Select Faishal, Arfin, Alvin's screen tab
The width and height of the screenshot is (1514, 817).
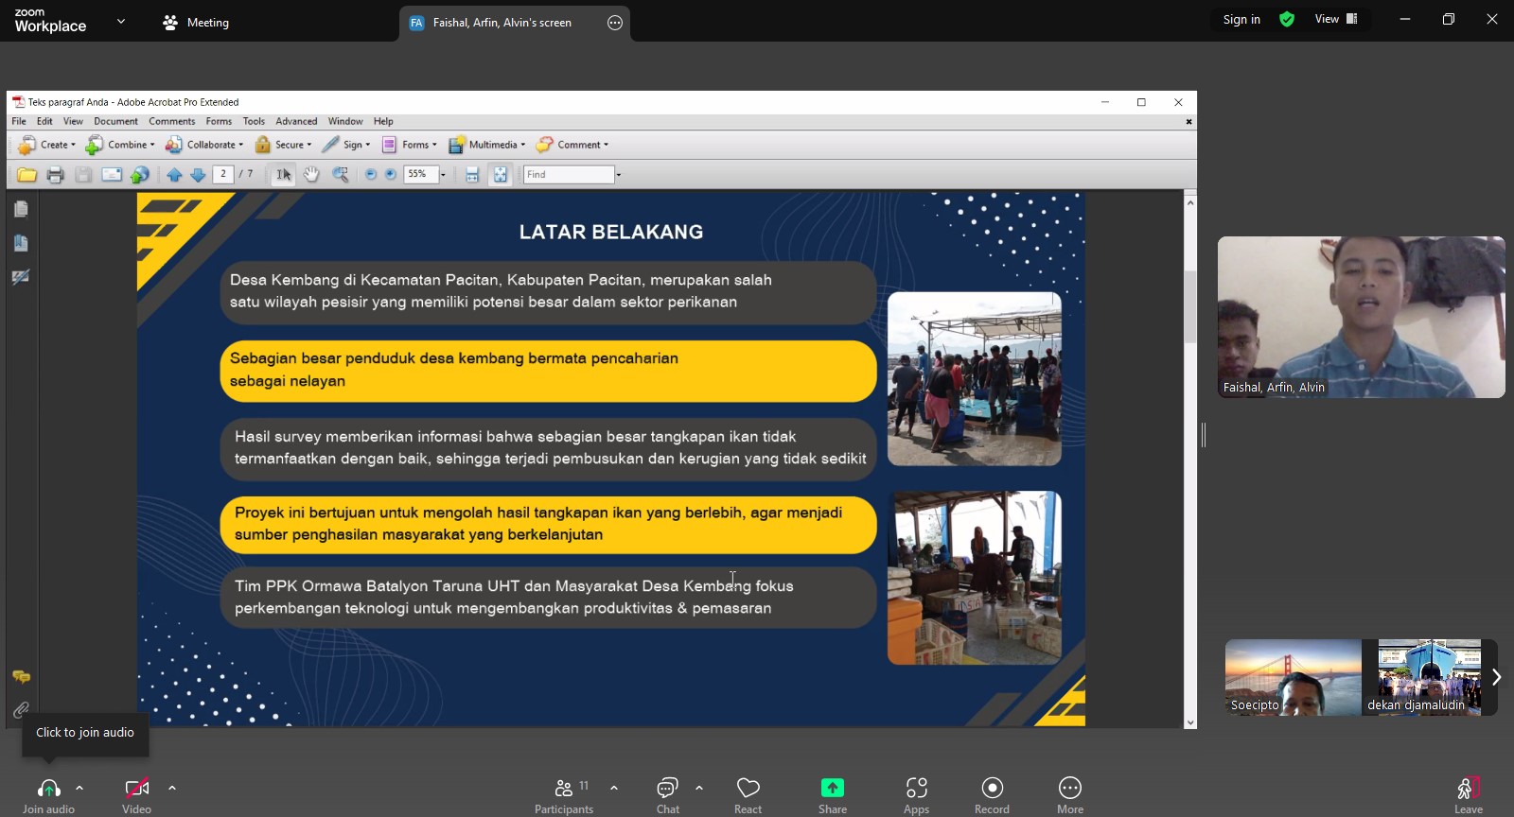502,23
